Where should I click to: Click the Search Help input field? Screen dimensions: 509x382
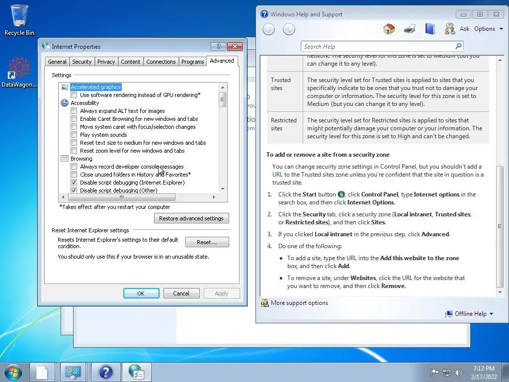point(378,46)
